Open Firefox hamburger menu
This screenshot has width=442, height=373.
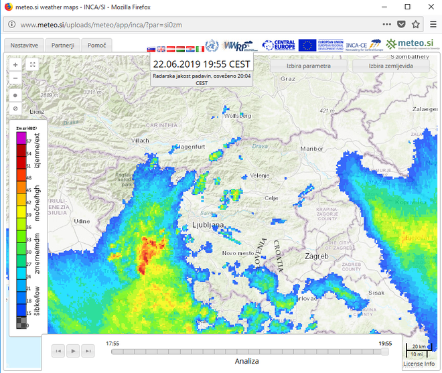433,24
